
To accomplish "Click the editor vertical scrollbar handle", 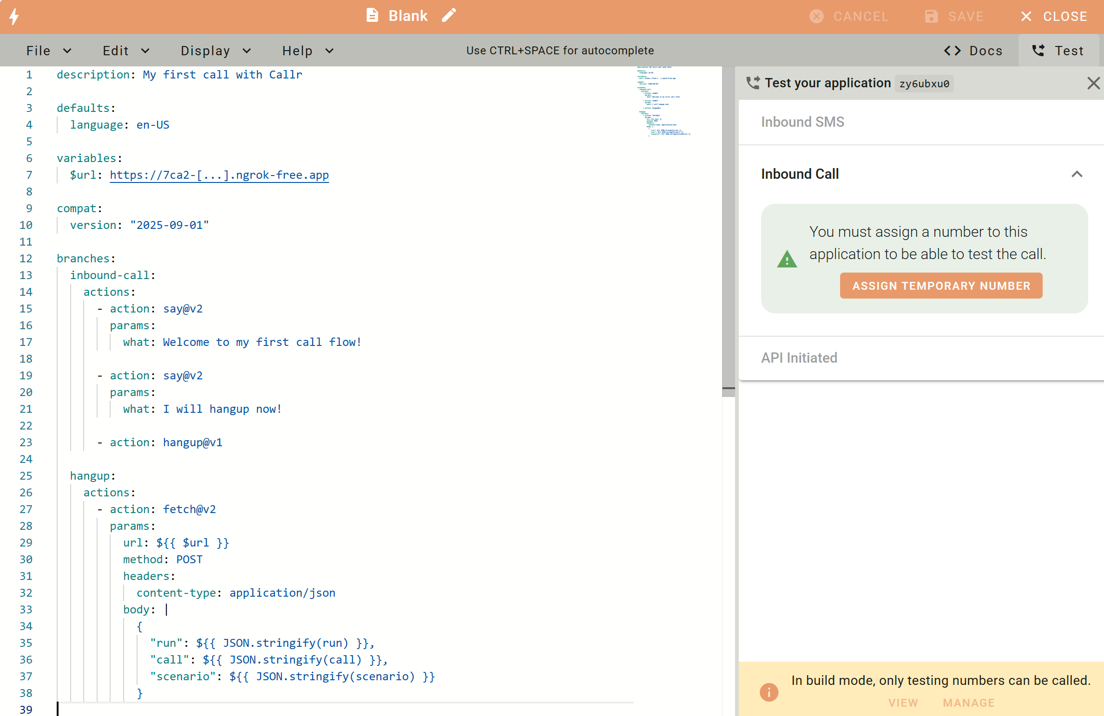I will click(x=728, y=232).
